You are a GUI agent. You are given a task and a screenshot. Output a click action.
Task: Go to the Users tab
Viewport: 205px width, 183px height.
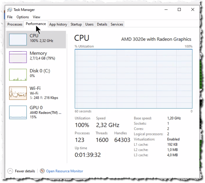click(89, 24)
